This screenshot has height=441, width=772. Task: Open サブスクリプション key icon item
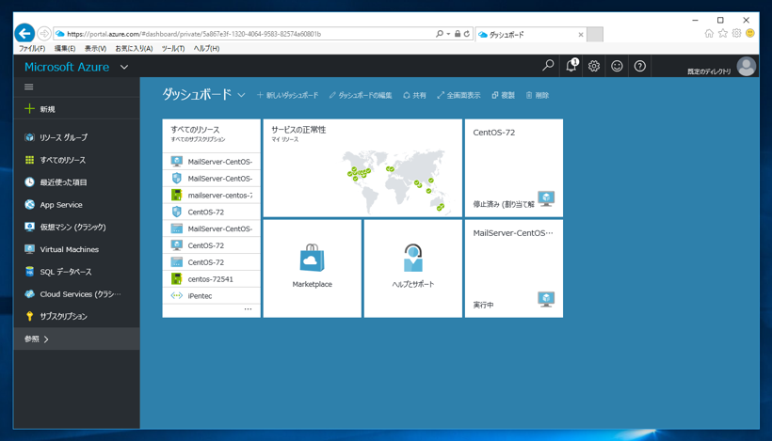click(x=77, y=316)
